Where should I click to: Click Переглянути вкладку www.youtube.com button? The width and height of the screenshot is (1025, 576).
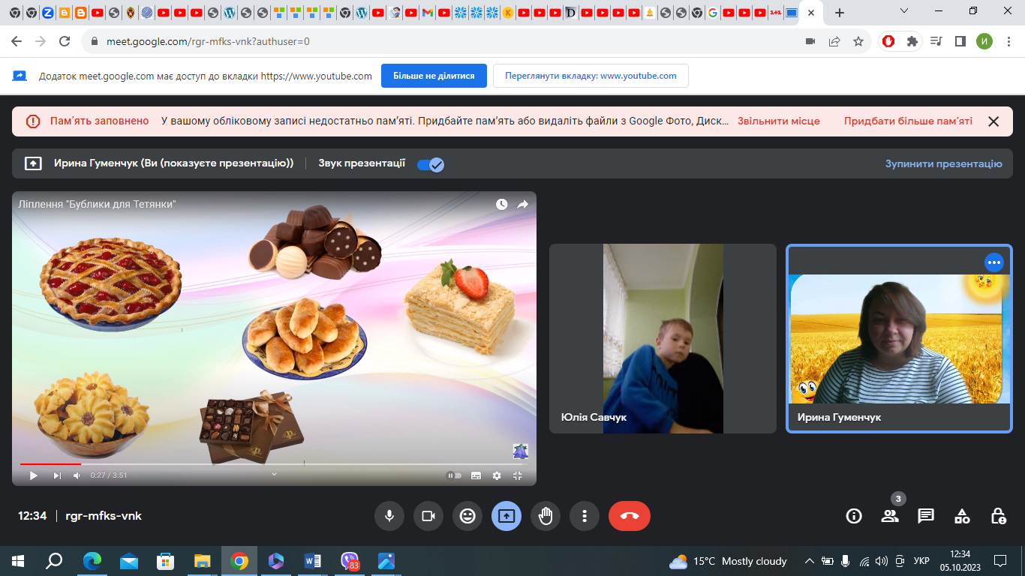coord(591,76)
